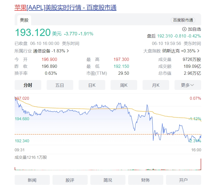Image resolution: width=223 pixels, height=188 pixels.
Task: Switch to the 月K chart tab
Action: point(156,85)
